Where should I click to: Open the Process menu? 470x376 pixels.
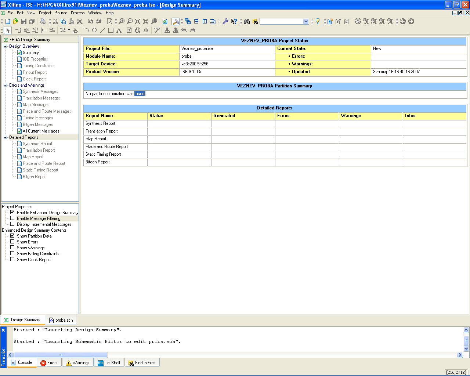[x=78, y=13]
